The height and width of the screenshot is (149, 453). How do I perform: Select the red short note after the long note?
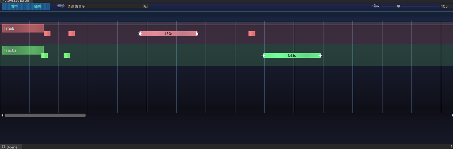pyautogui.click(x=252, y=33)
